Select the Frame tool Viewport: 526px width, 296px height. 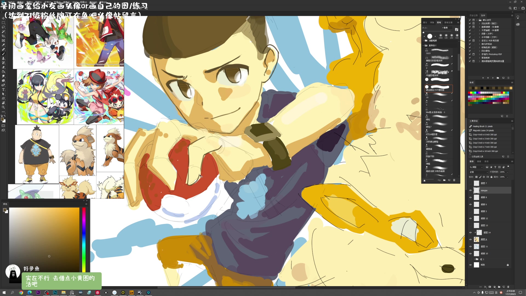coord(3,40)
